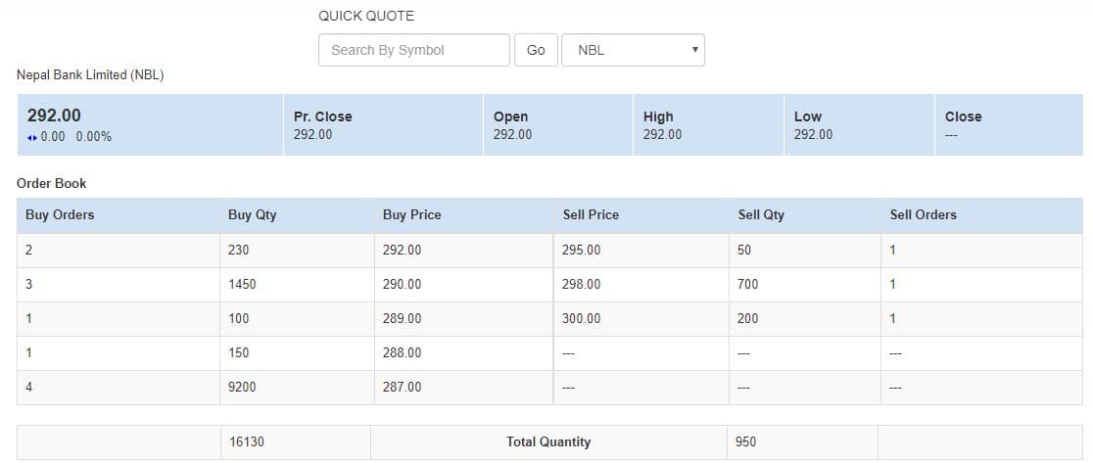Click the High price summary cell
Image resolution: width=1093 pixels, height=463 pixels.
tap(708, 124)
